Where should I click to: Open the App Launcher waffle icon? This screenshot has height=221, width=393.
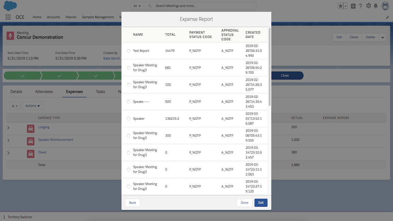tap(8, 17)
